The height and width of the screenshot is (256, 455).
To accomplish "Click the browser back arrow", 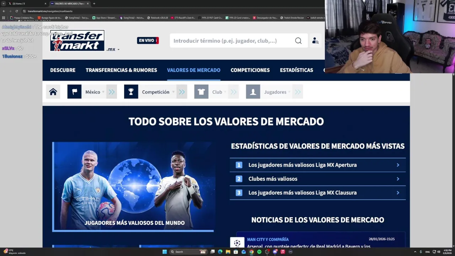I will [x=4, y=11].
